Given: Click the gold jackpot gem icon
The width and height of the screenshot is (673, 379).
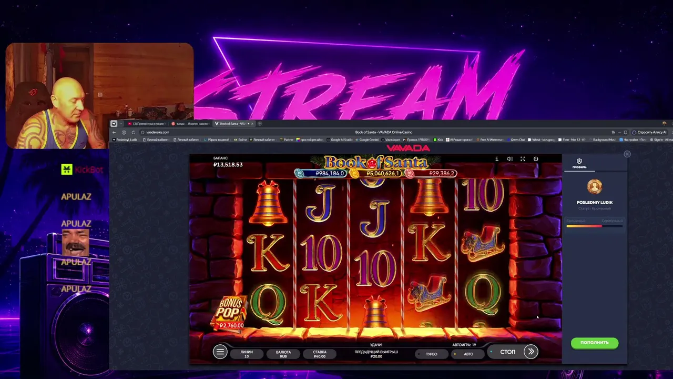Looking at the screenshot, I should click(x=354, y=173).
